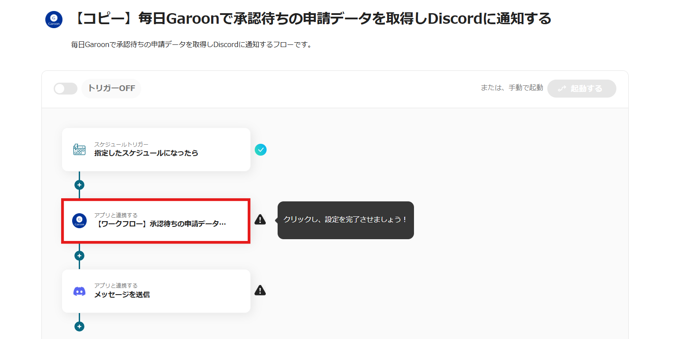Viewport: 674px width, 339px height.
Task: Click the flow title 【コピー】毎日Garoonで承認待ちの申請データを取得しDiscordに通知する
Action: pyautogui.click(x=311, y=19)
